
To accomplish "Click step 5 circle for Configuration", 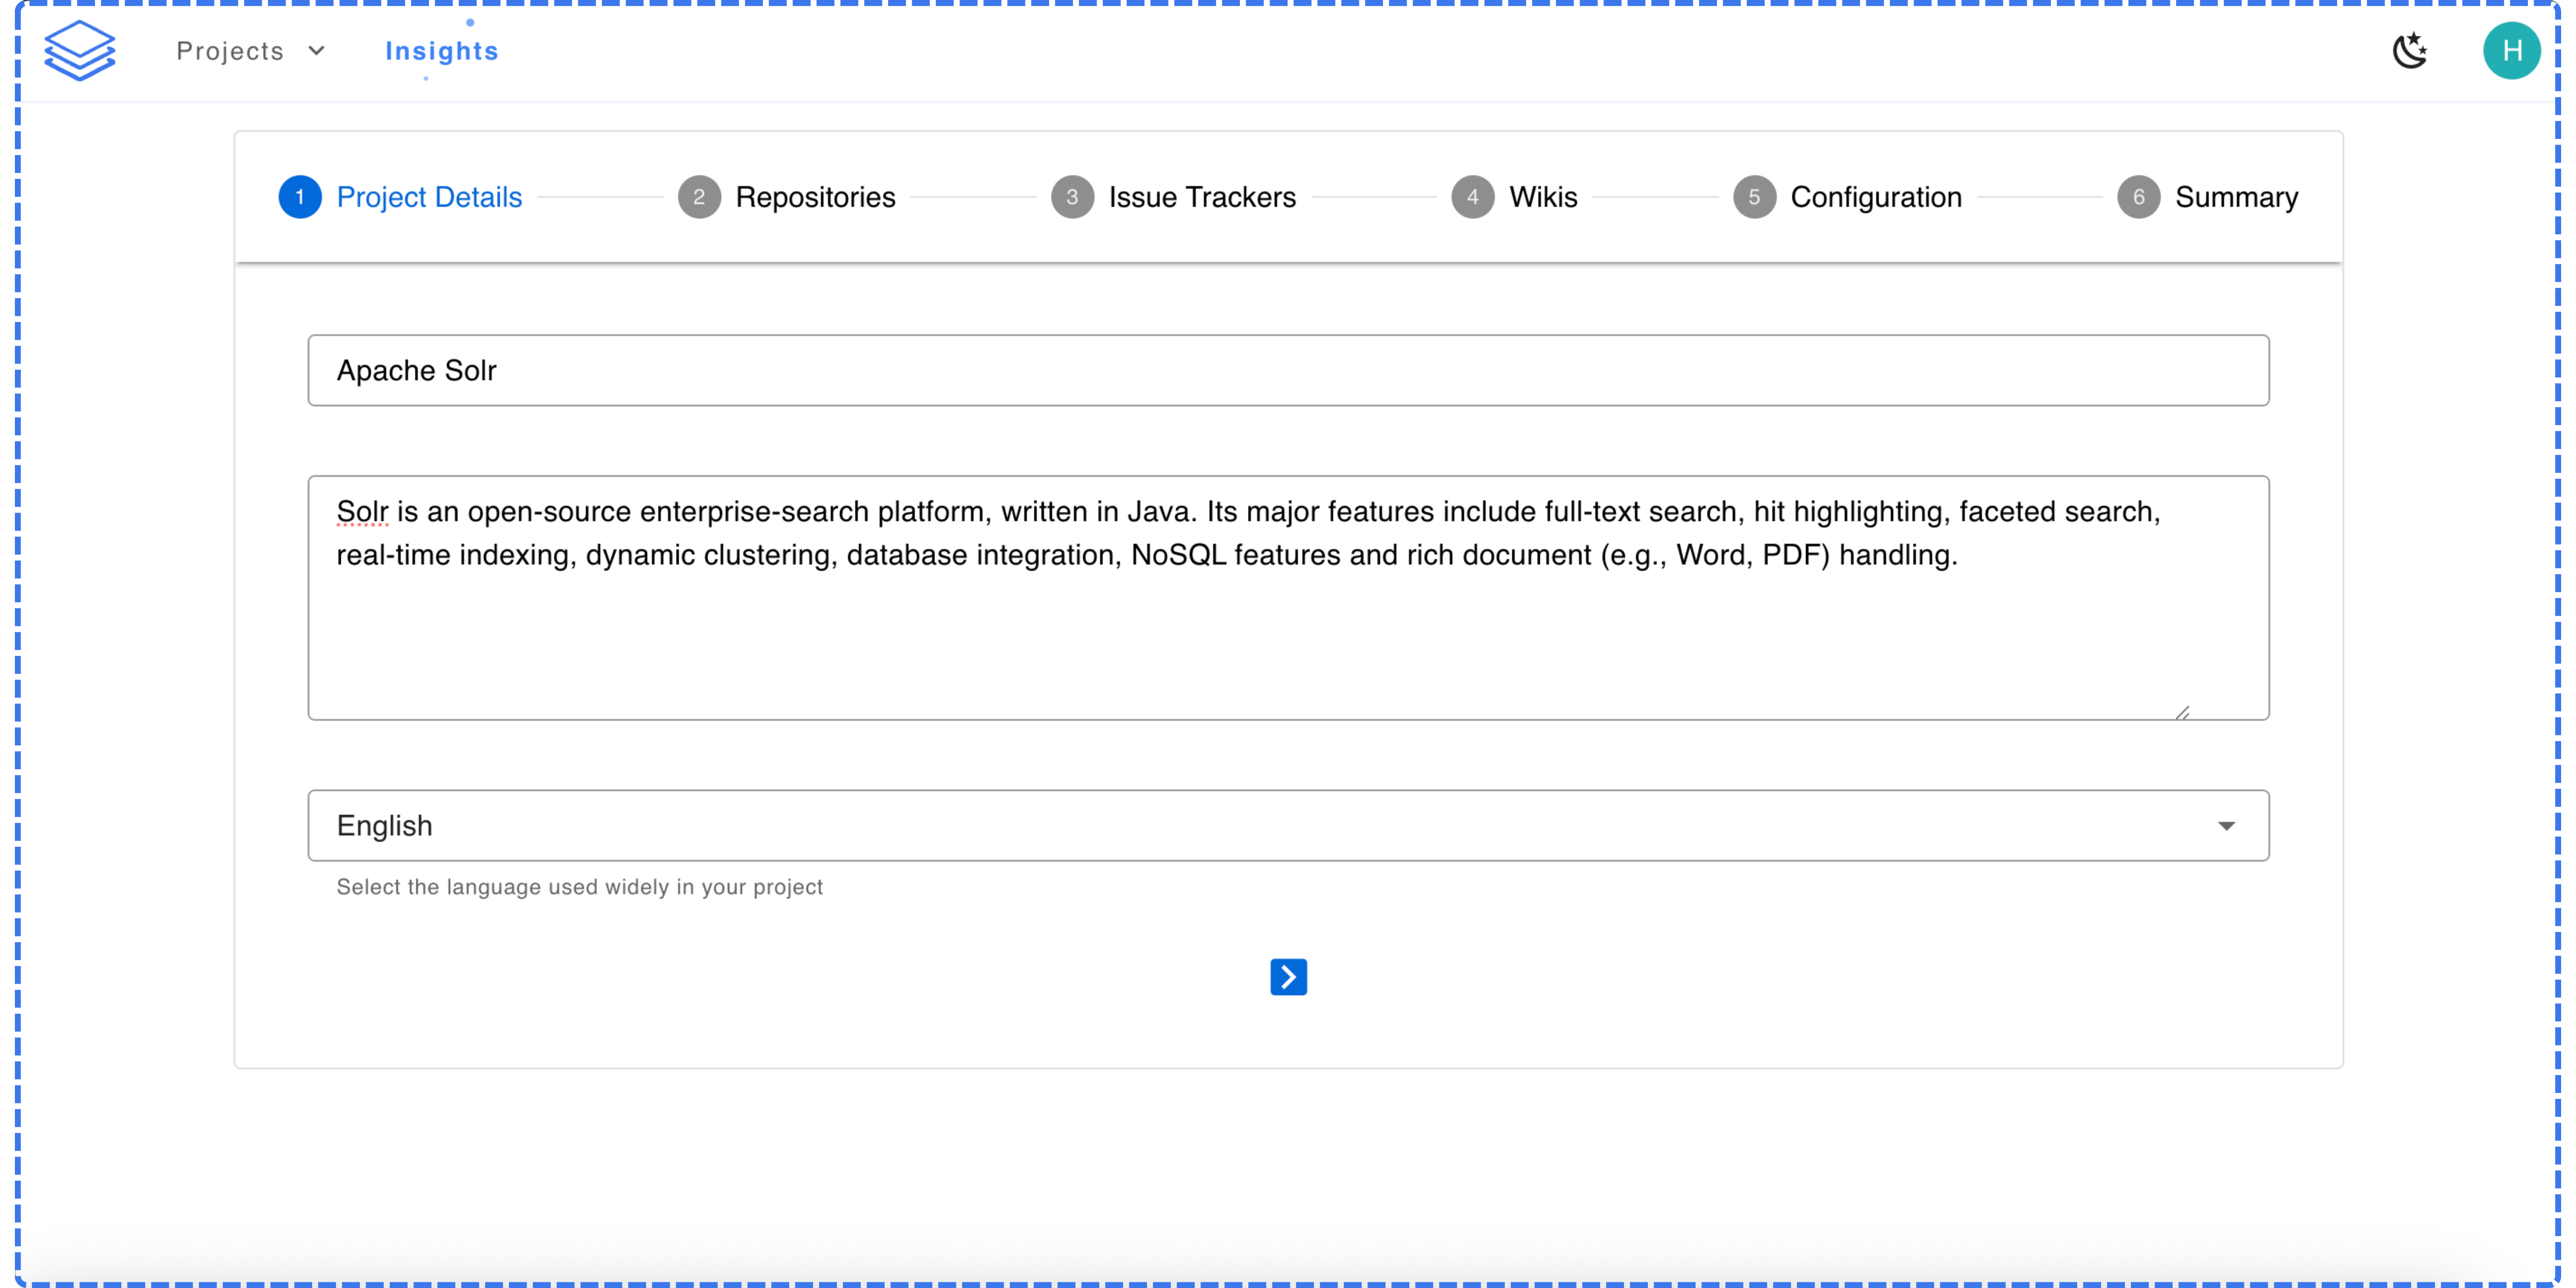I will click(x=1754, y=197).
